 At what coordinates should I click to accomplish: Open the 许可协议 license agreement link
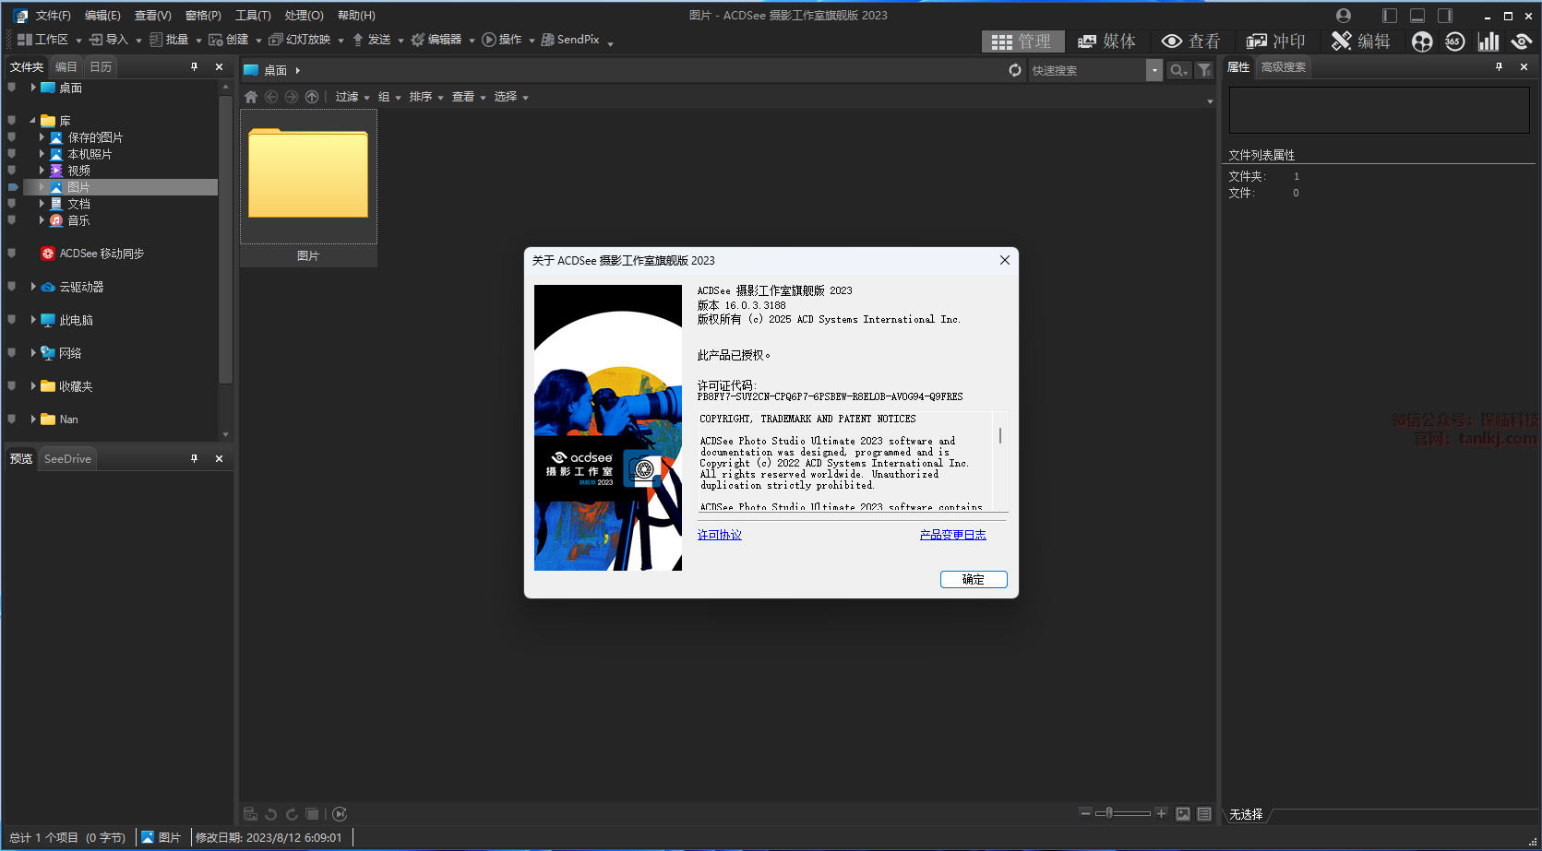tap(719, 535)
